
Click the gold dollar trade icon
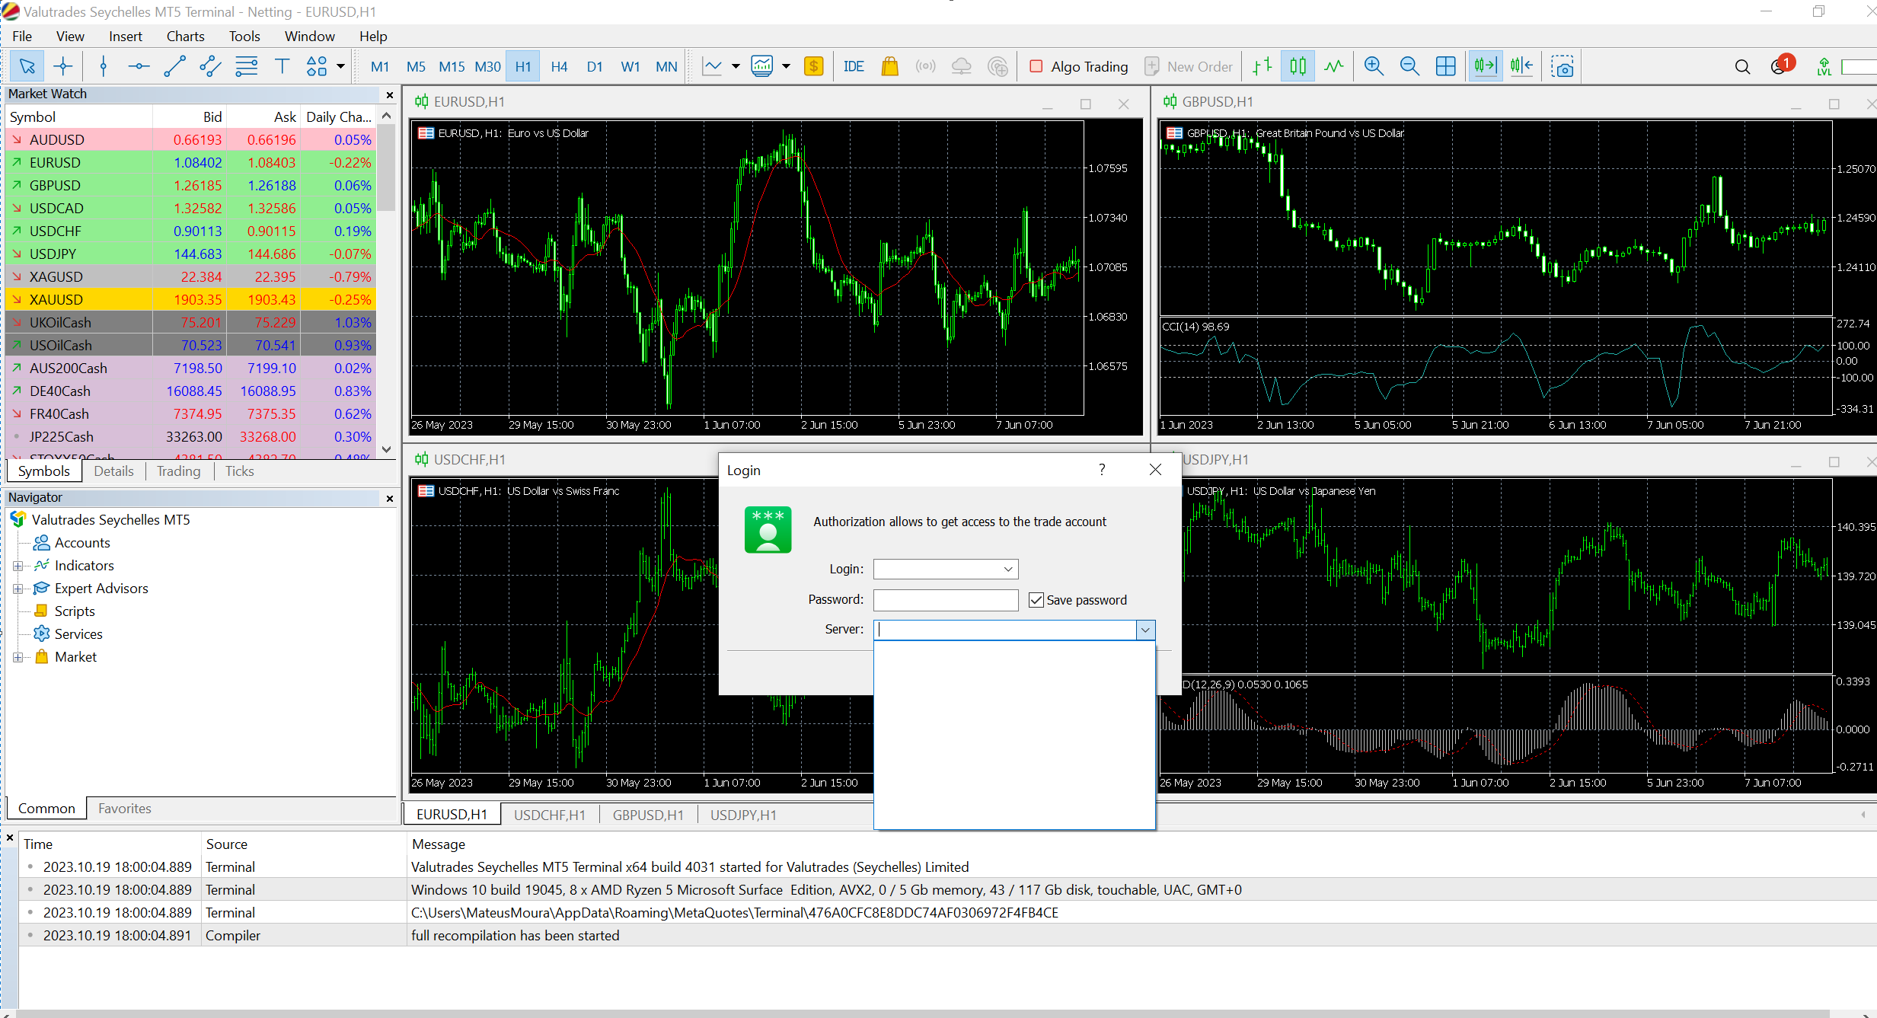(814, 67)
